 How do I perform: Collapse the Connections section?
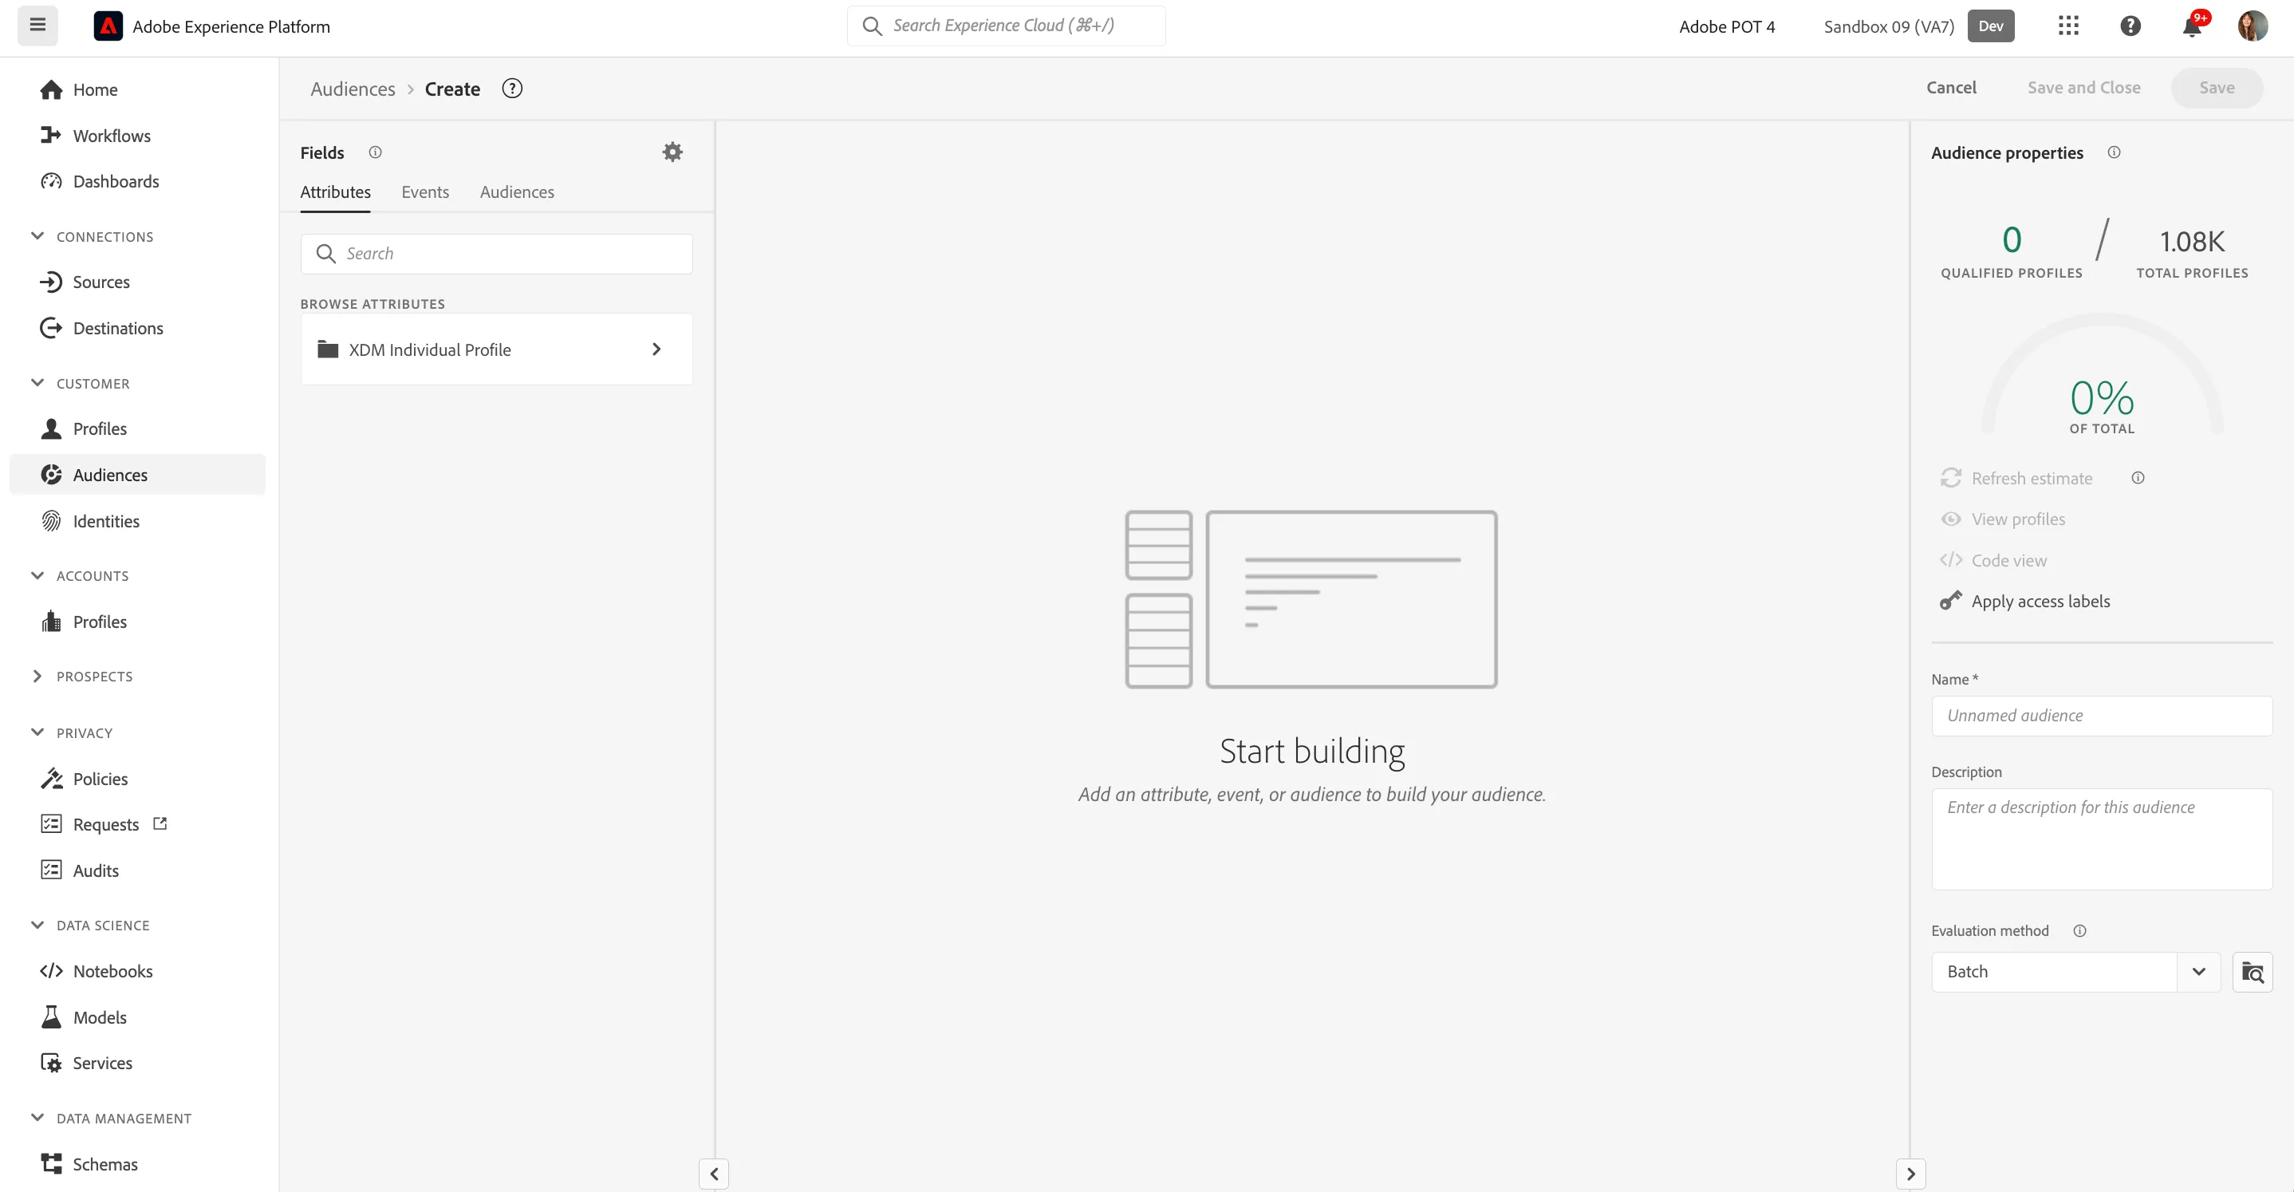tap(37, 236)
